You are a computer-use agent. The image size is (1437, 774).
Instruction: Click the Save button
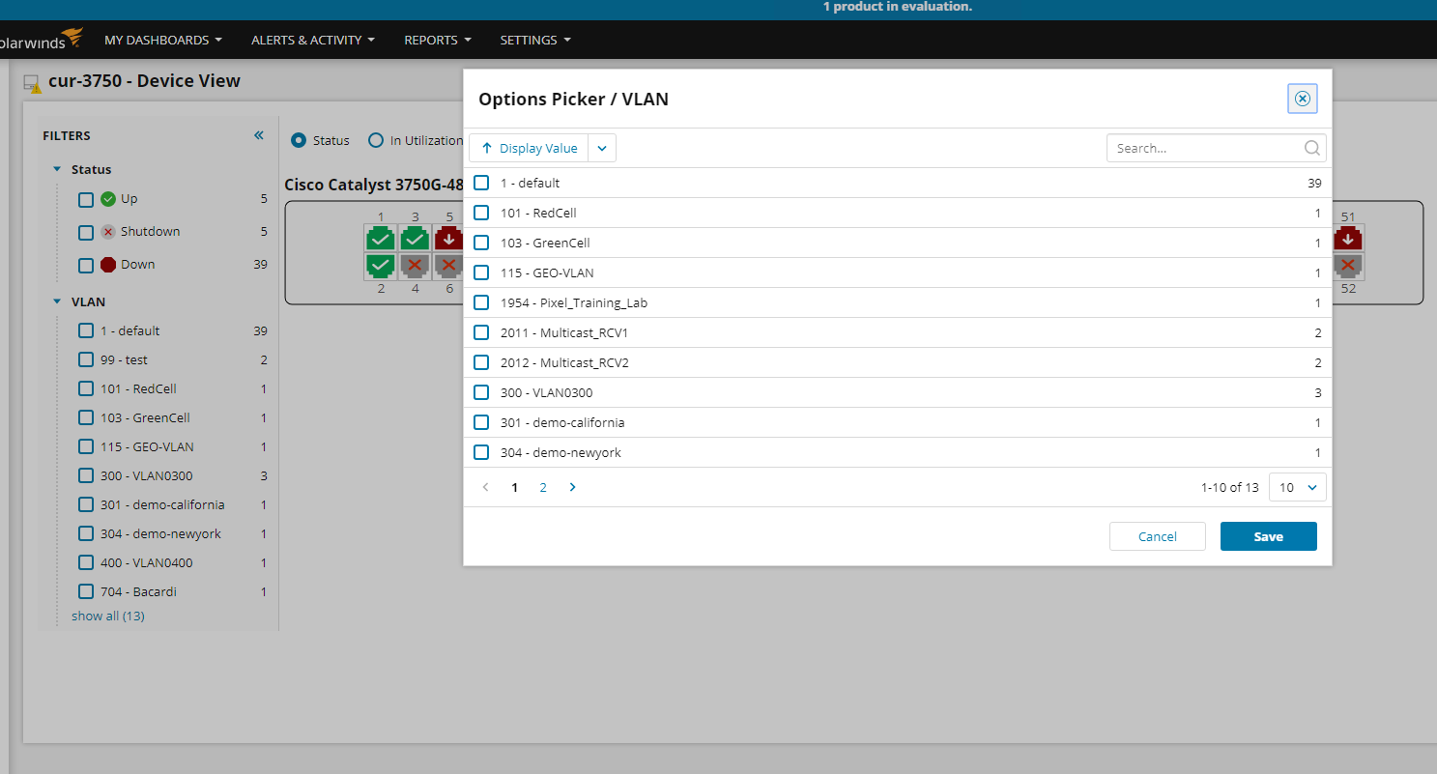click(1269, 536)
